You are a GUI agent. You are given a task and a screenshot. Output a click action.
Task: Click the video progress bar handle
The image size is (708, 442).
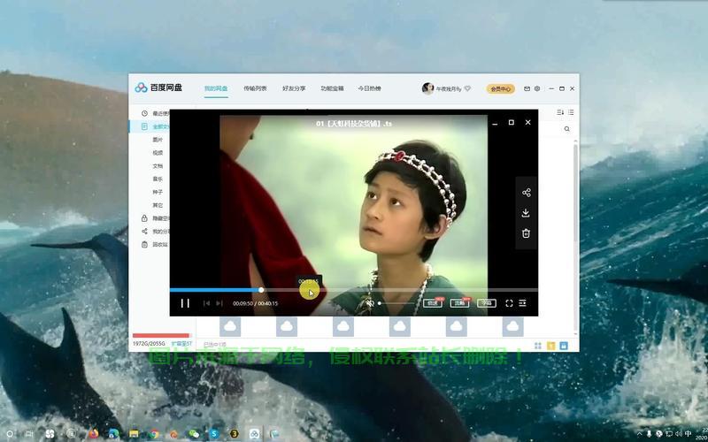(261, 290)
